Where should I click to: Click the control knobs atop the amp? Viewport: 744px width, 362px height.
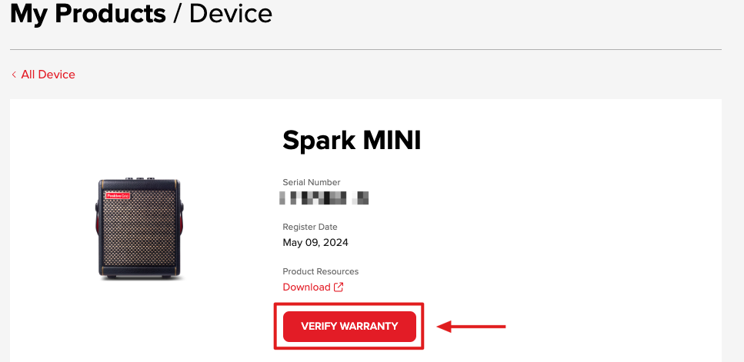click(140, 178)
